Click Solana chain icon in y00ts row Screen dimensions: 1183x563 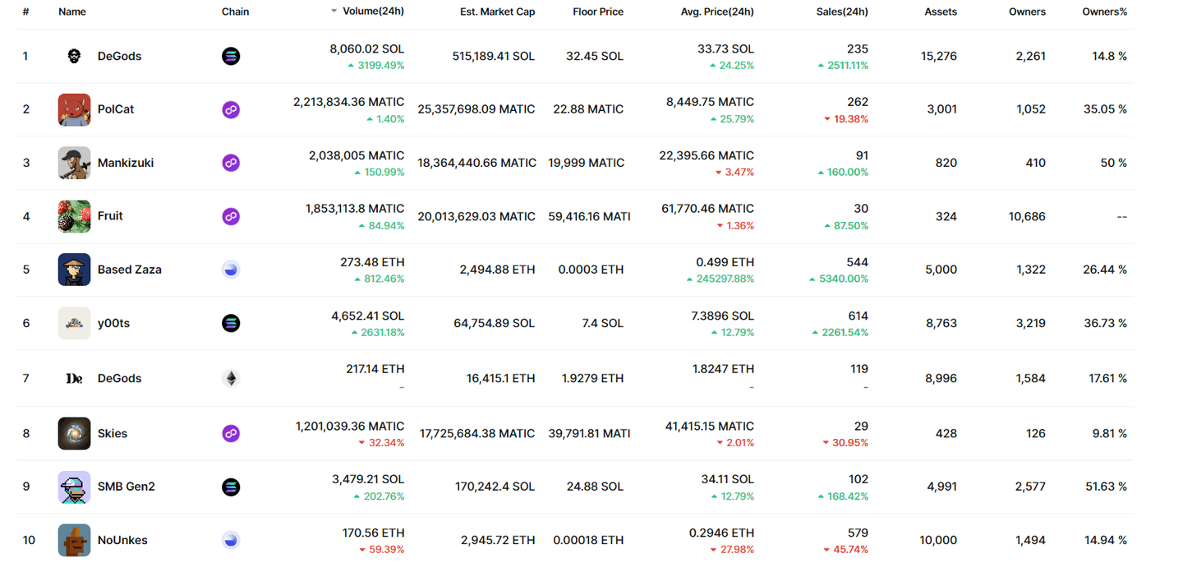pos(231,323)
